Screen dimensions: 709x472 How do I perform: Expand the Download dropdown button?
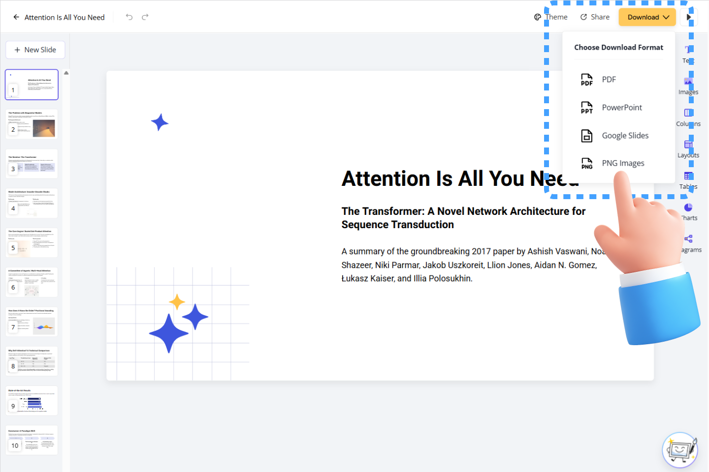[647, 17]
